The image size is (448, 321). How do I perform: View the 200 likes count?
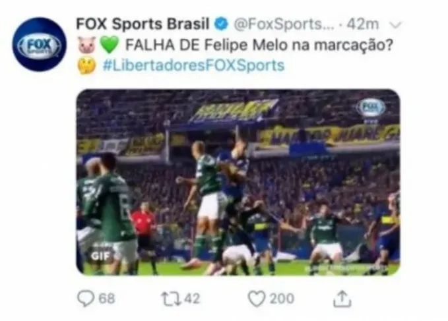282,299
